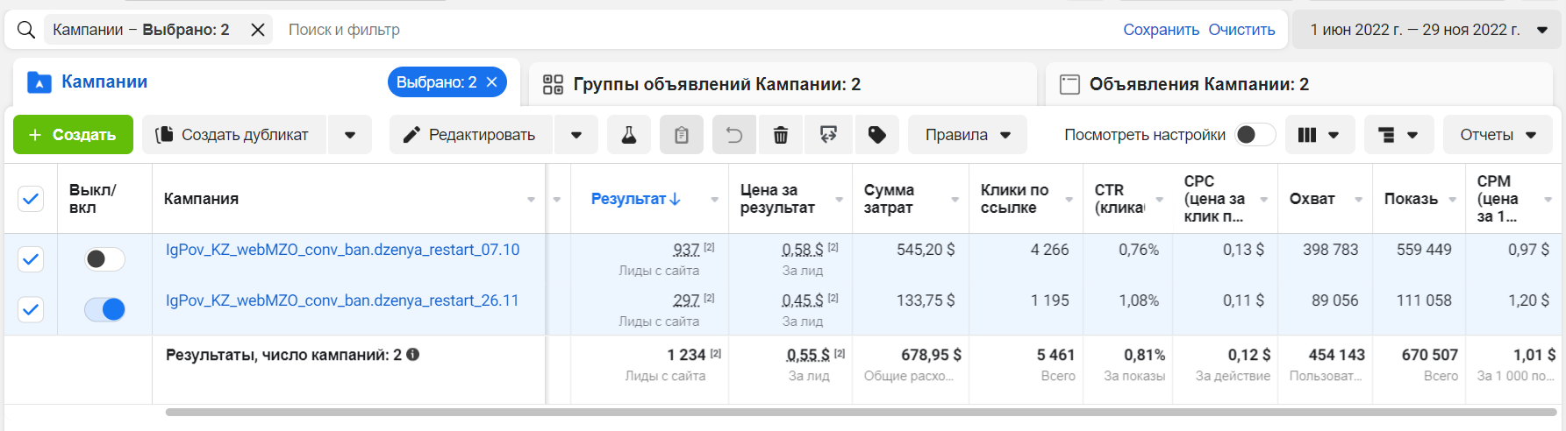1566x431 pixels.
Task: Click the Сохранить link
Action: (1161, 30)
